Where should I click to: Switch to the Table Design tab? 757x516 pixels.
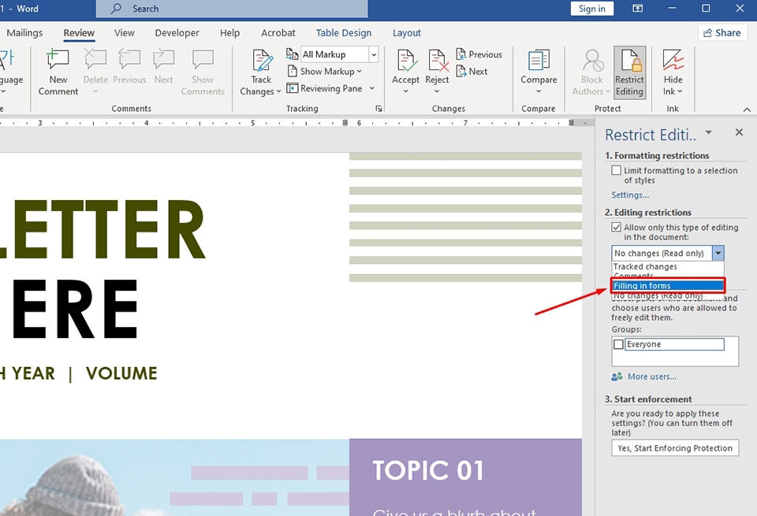click(x=343, y=33)
